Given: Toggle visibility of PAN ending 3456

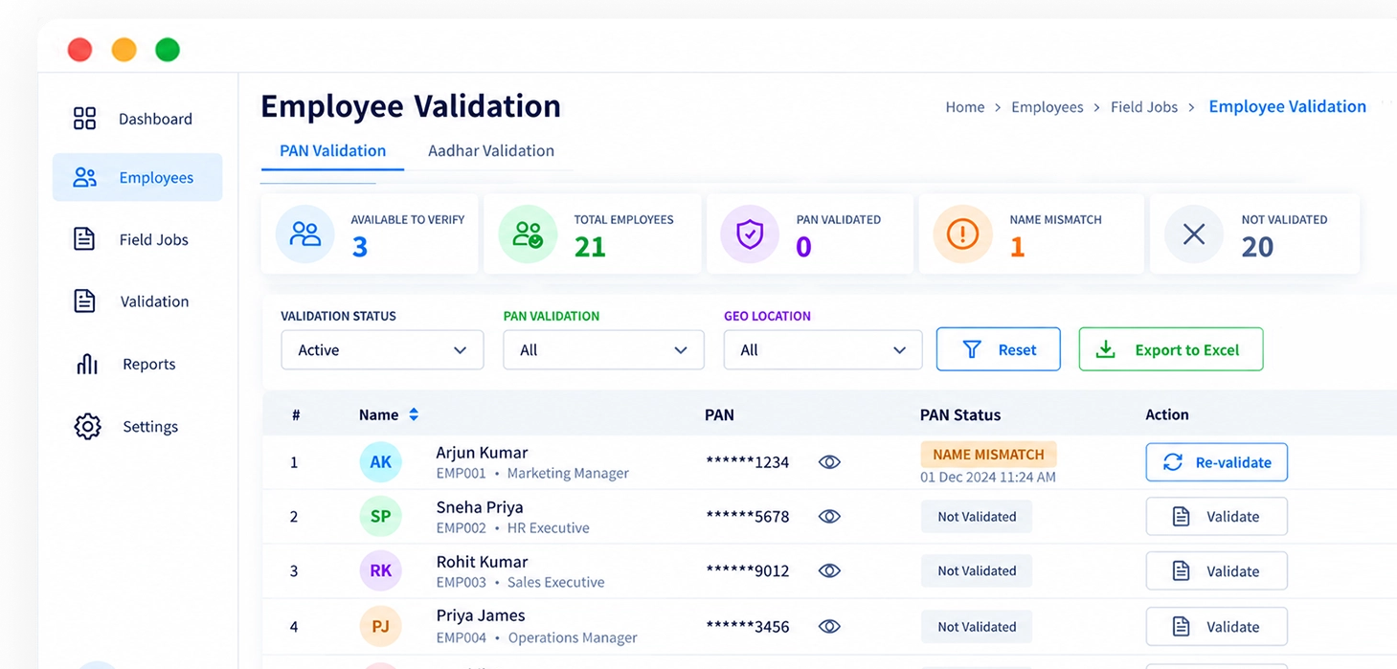Looking at the screenshot, I should (x=829, y=627).
